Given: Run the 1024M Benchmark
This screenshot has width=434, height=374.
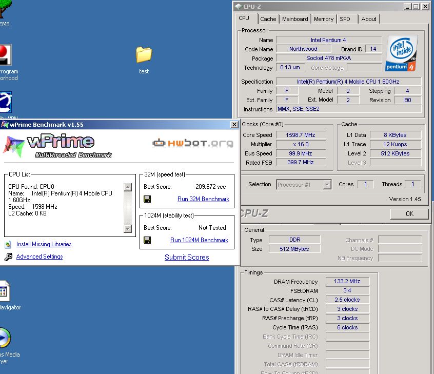Looking at the screenshot, I should [x=199, y=240].
